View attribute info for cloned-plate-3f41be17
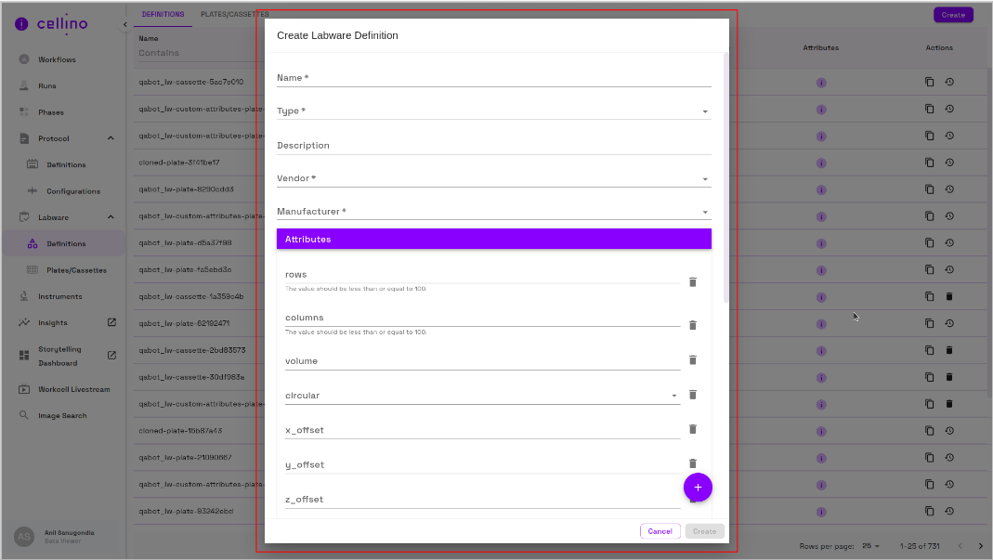The image size is (993, 560). tap(820, 162)
